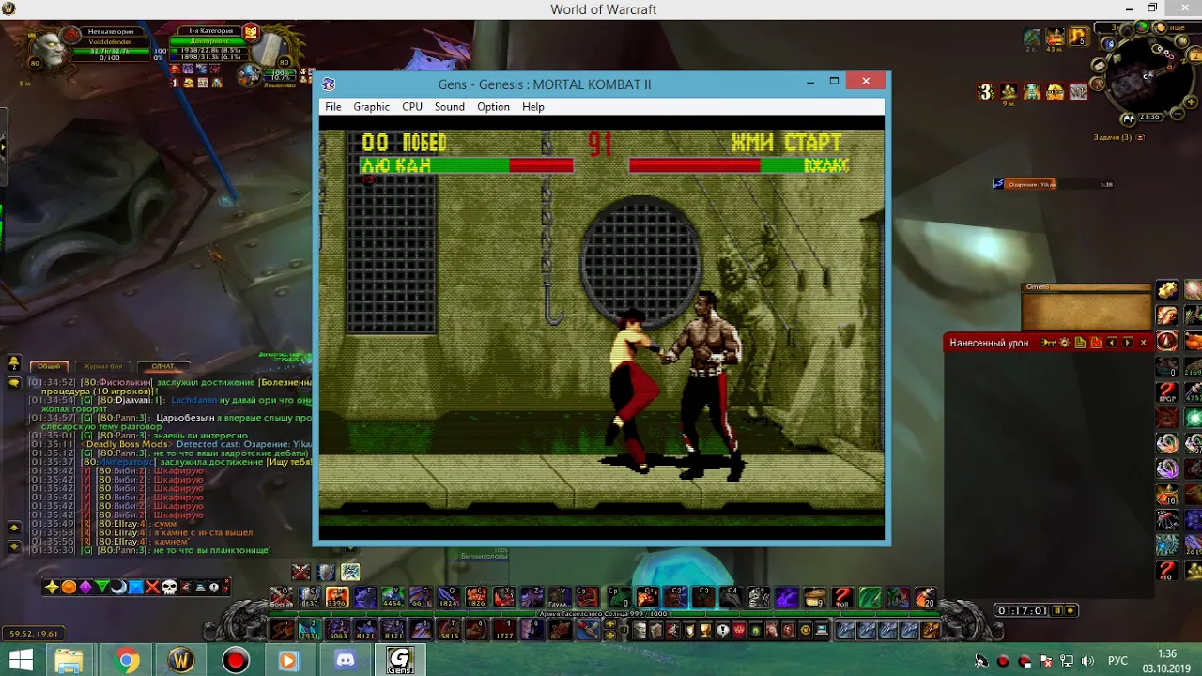Open the CPU menu in Gens
This screenshot has height=676, width=1202.
pos(412,107)
